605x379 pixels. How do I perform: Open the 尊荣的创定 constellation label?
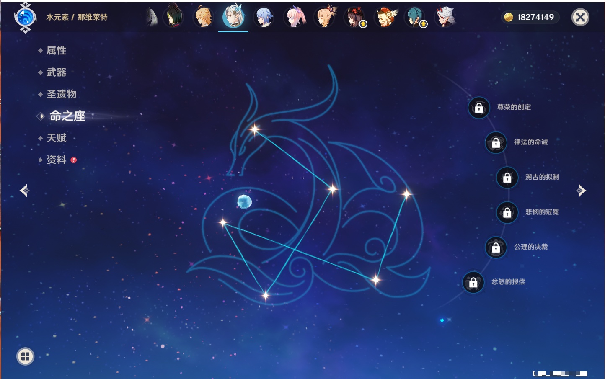pyautogui.click(x=514, y=107)
